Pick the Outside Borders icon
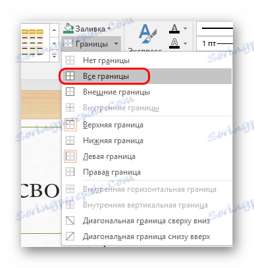The image size is (254, 268). click(x=70, y=92)
